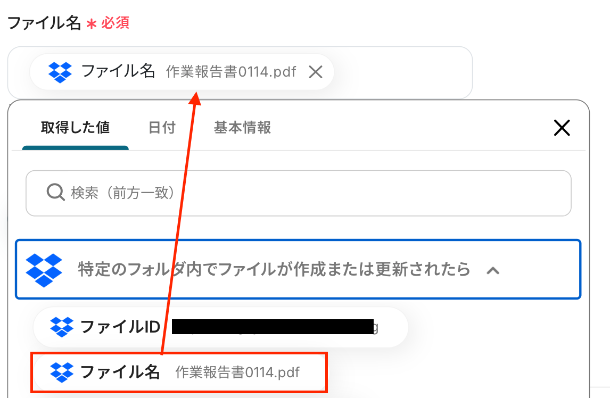Click empty space in the ファイル名 input box
This screenshot has height=398, width=610.
399,72
